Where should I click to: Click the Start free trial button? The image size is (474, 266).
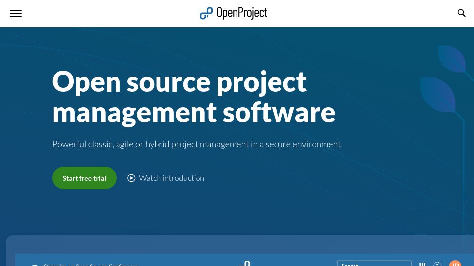click(x=84, y=178)
